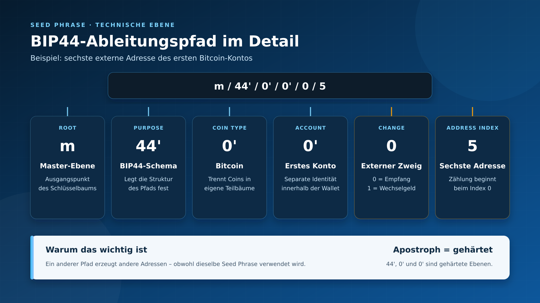Click the large 44' value
This screenshot has height=303, width=540.
pos(148,146)
